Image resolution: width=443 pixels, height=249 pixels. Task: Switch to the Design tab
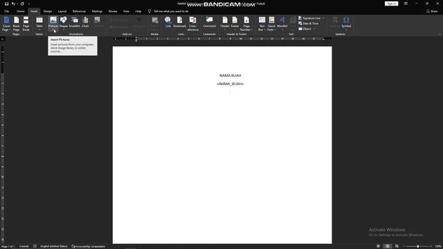point(48,11)
